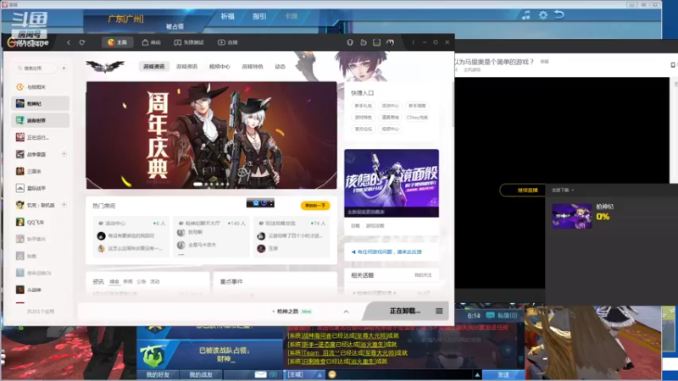This screenshot has width=678, height=381.
Task: Open the hamburger menu next to 正在卸载
Action: (x=439, y=311)
